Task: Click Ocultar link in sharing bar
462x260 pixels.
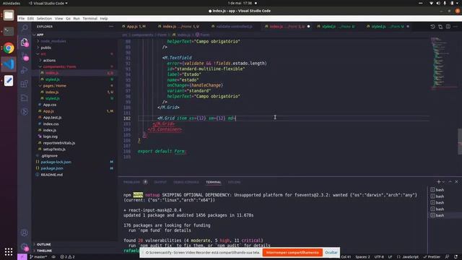Action: 331,252
